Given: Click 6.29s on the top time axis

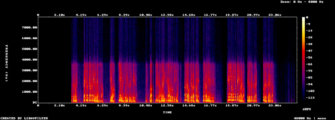Looking at the screenshot, I should pyautogui.click(x=103, y=14).
